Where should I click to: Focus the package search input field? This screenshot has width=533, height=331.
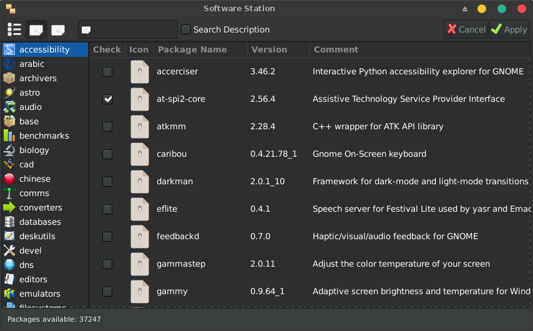(128, 29)
